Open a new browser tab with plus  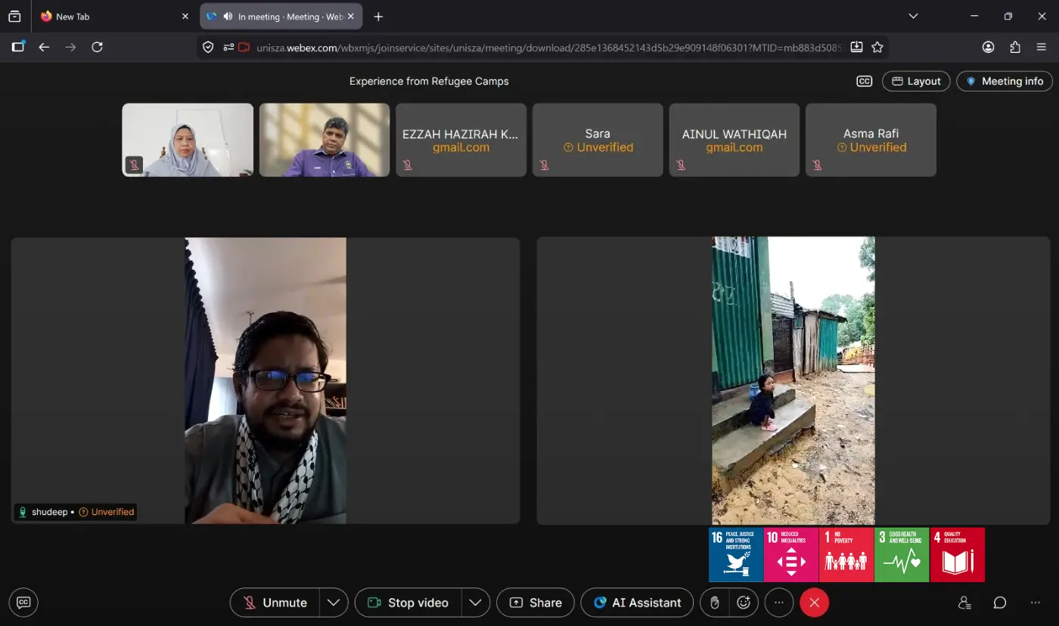tap(378, 17)
